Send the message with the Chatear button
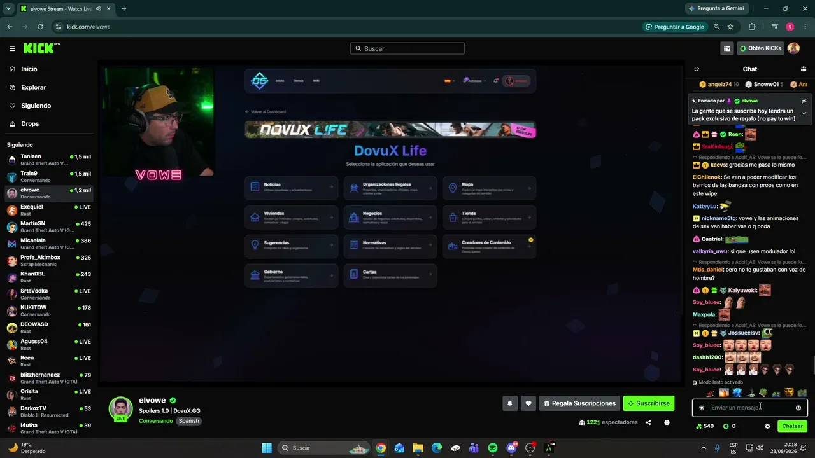The image size is (815, 458). point(792,426)
